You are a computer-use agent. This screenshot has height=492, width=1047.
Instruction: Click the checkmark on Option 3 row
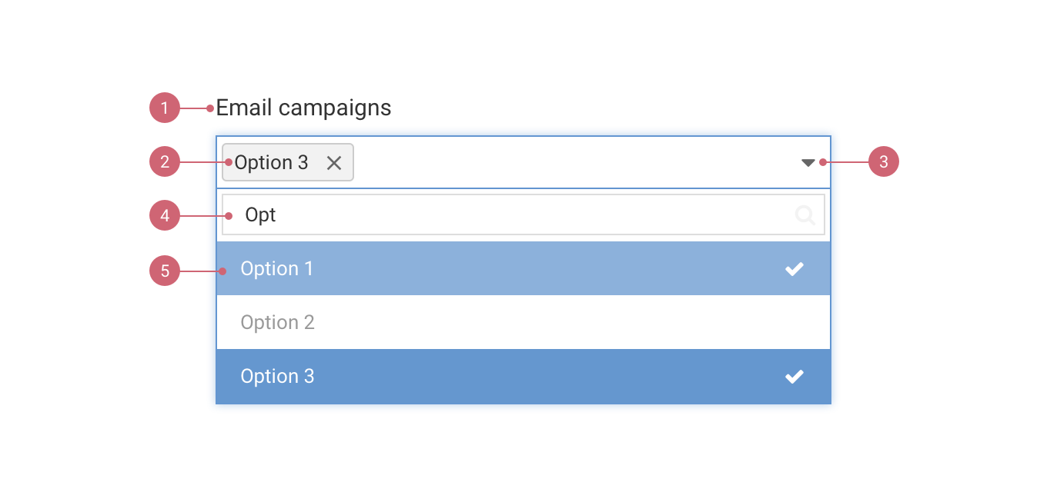pos(794,376)
